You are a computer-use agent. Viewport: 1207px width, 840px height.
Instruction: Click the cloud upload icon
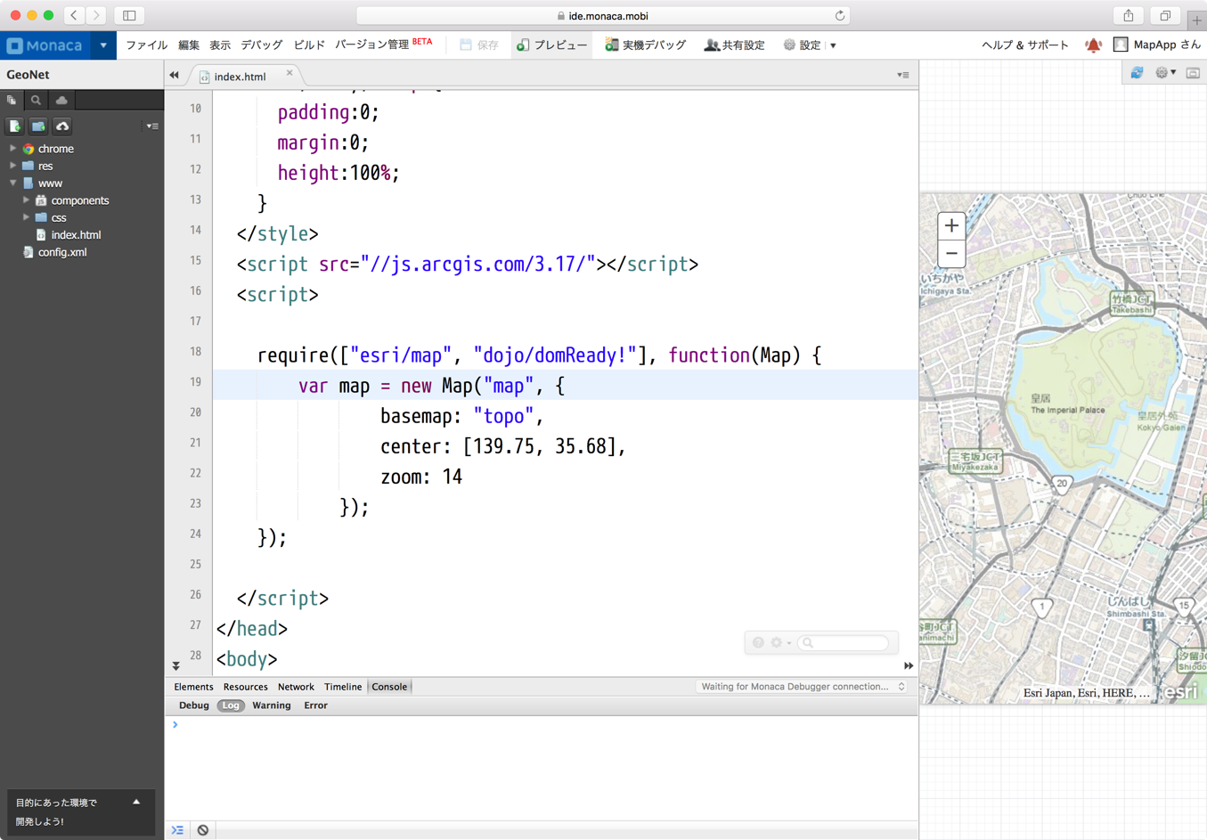pyautogui.click(x=62, y=126)
